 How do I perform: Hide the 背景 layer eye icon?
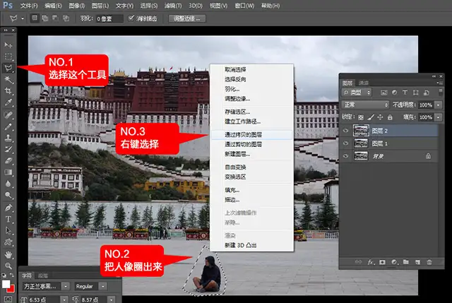pos(345,156)
